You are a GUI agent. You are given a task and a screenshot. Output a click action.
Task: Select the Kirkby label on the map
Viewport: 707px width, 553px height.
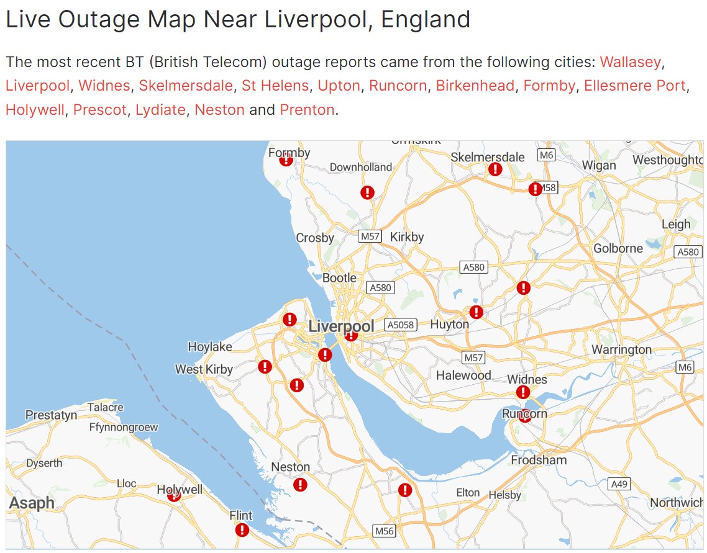(x=407, y=237)
